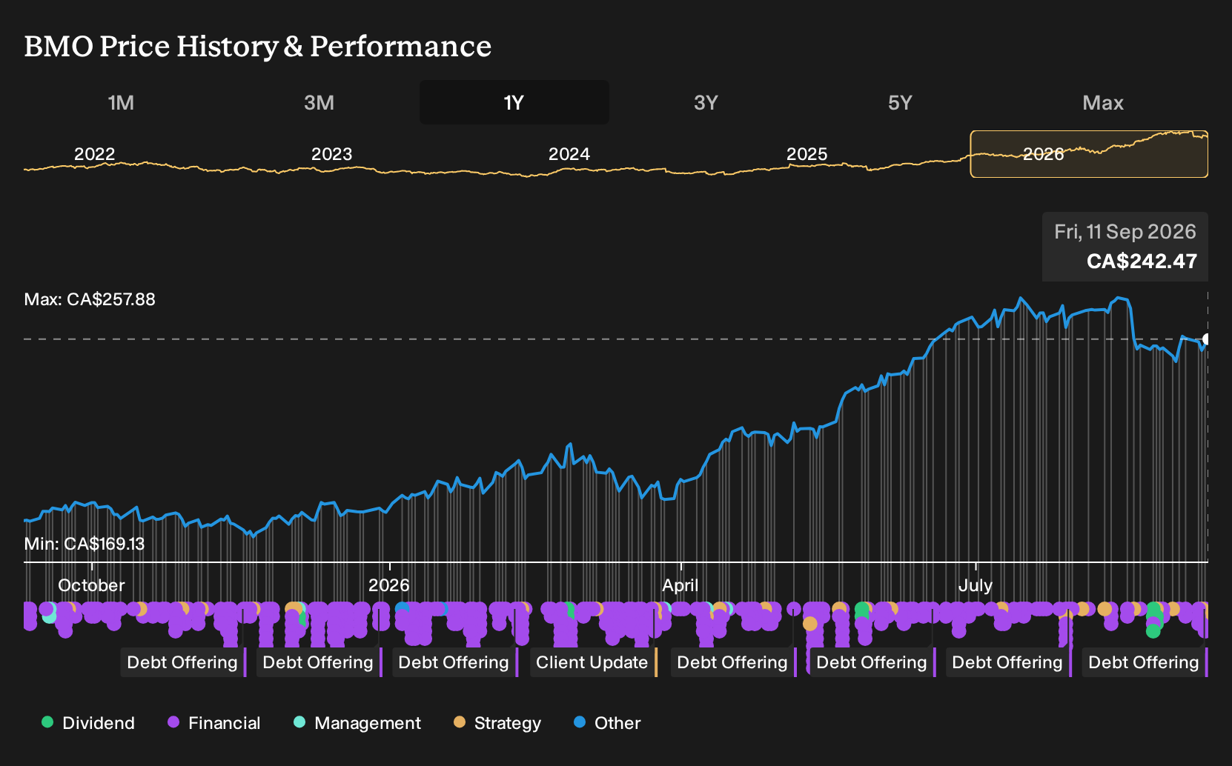Jump to 2022 in the overview chart
Image resolution: width=1232 pixels, height=766 pixels.
pyautogui.click(x=95, y=154)
